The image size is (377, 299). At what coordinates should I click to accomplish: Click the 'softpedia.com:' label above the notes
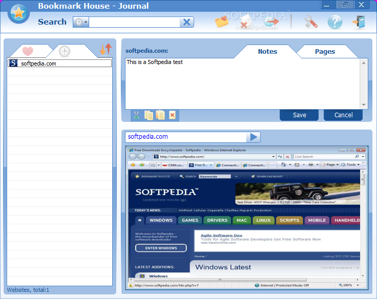pos(147,51)
